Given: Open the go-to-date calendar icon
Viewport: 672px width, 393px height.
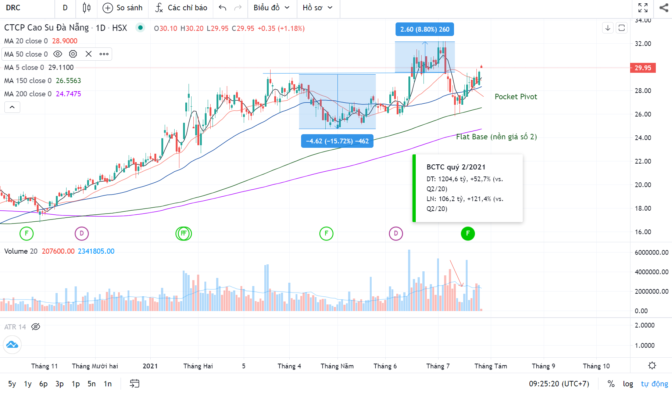Looking at the screenshot, I should point(135,384).
